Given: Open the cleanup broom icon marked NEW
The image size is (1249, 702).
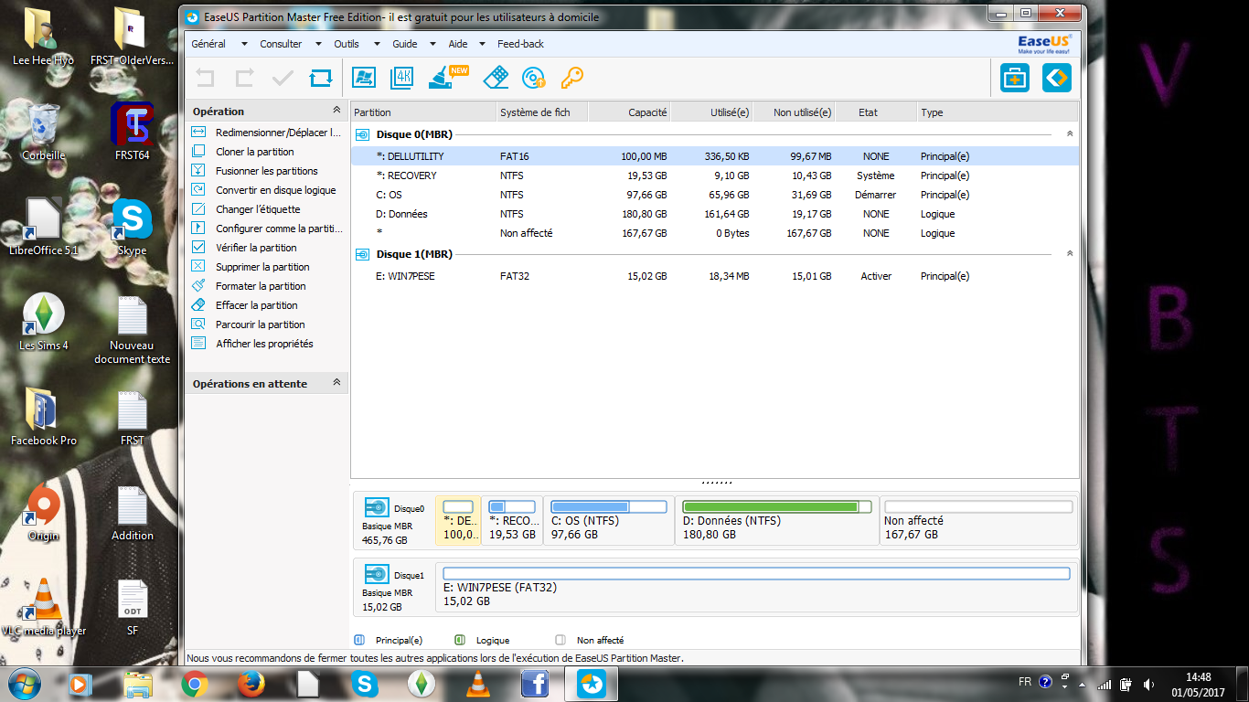Looking at the screenshot, I should (446, 78).
